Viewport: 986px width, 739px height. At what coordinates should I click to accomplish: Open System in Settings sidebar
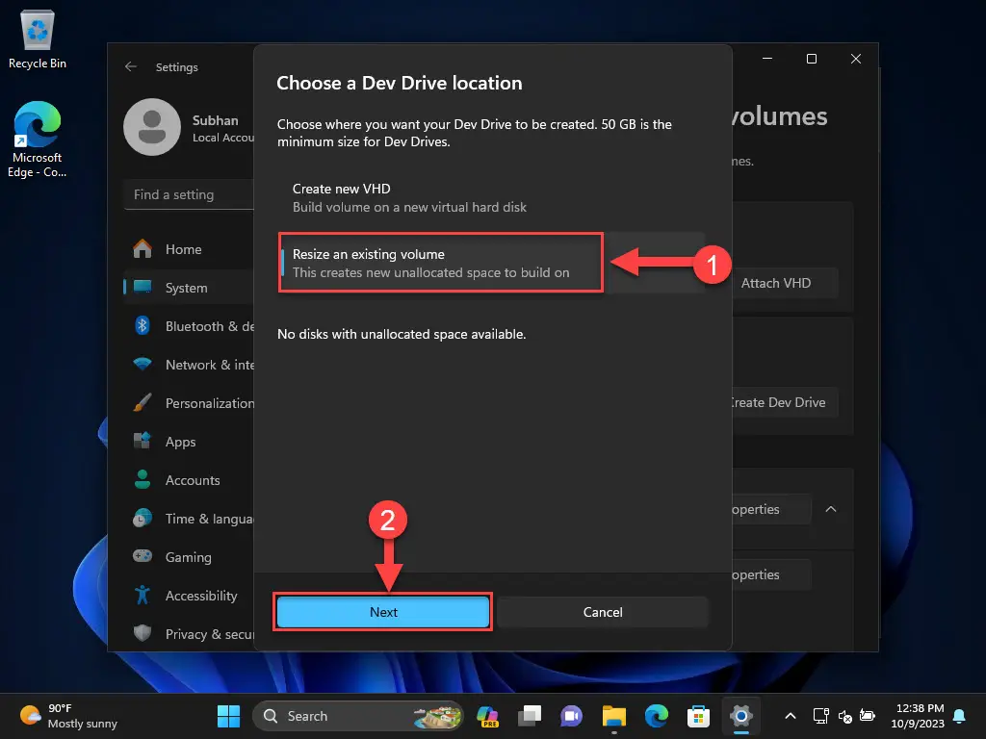click(x=190, y=288)
